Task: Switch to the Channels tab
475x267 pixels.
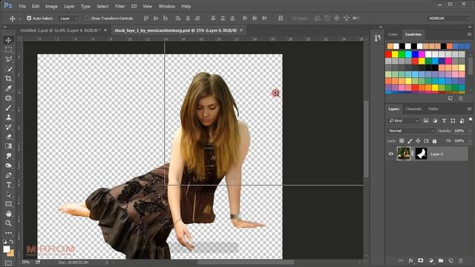Action: click(x=413, y=109)
